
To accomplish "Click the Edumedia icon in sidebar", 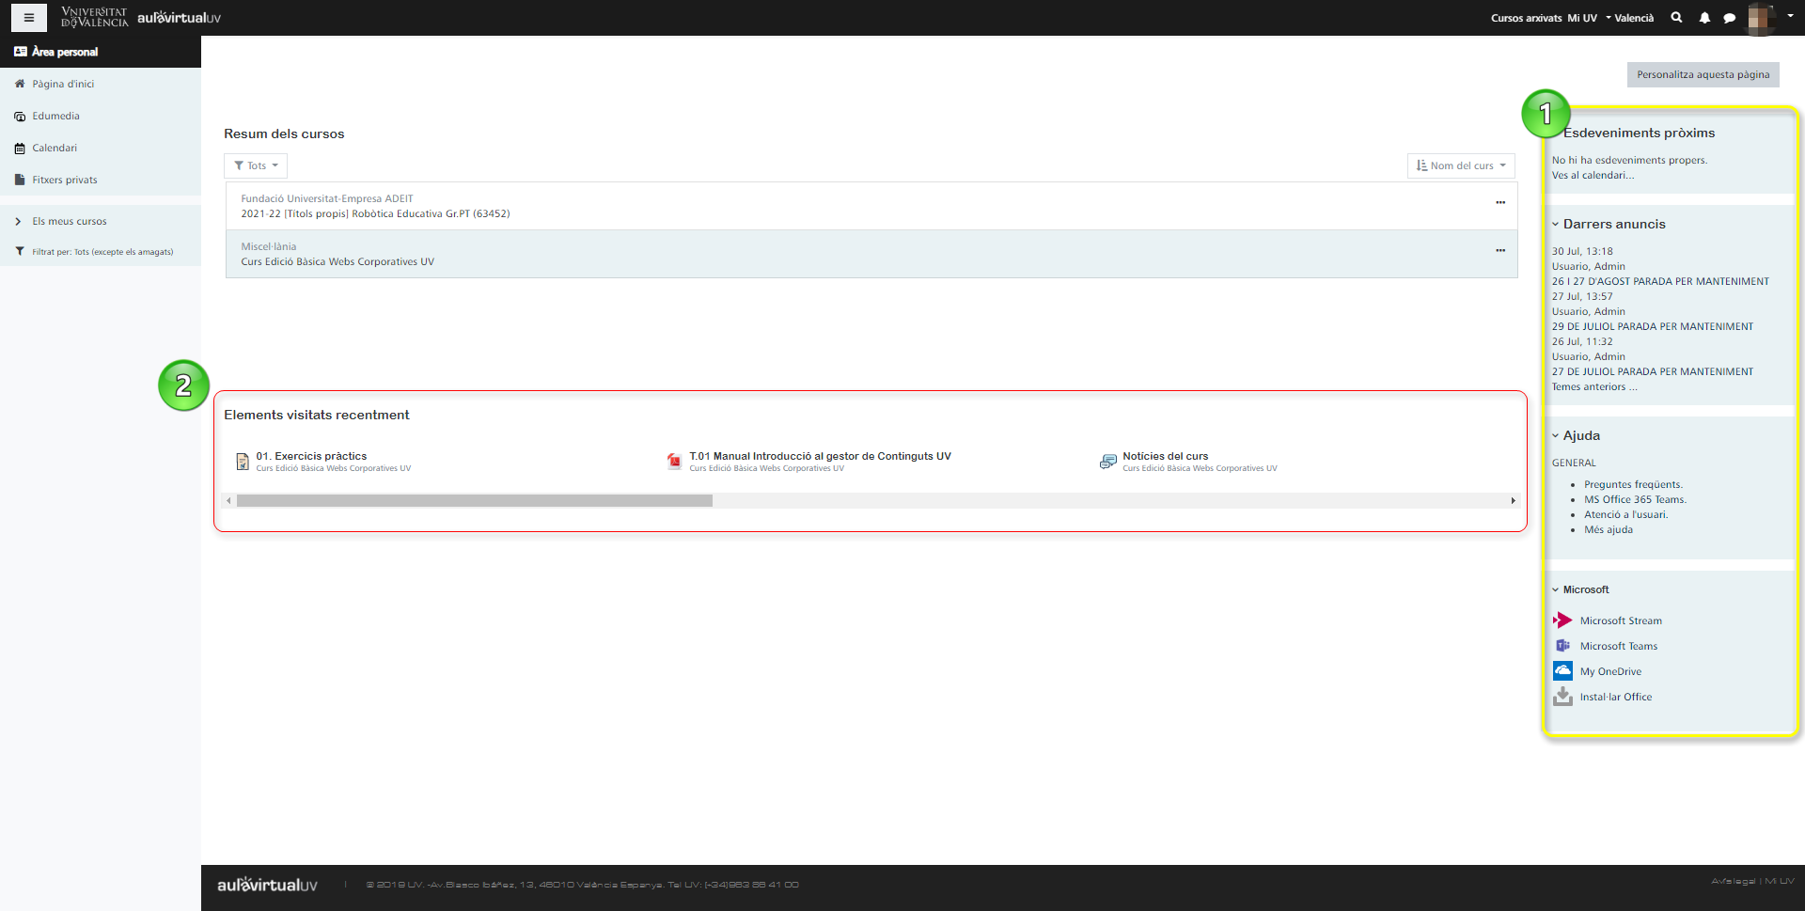I will [20, 116].
